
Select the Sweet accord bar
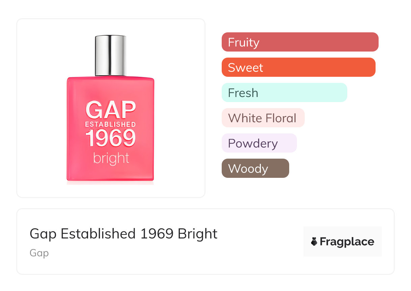pyautogui.click(x=298, y=67)
